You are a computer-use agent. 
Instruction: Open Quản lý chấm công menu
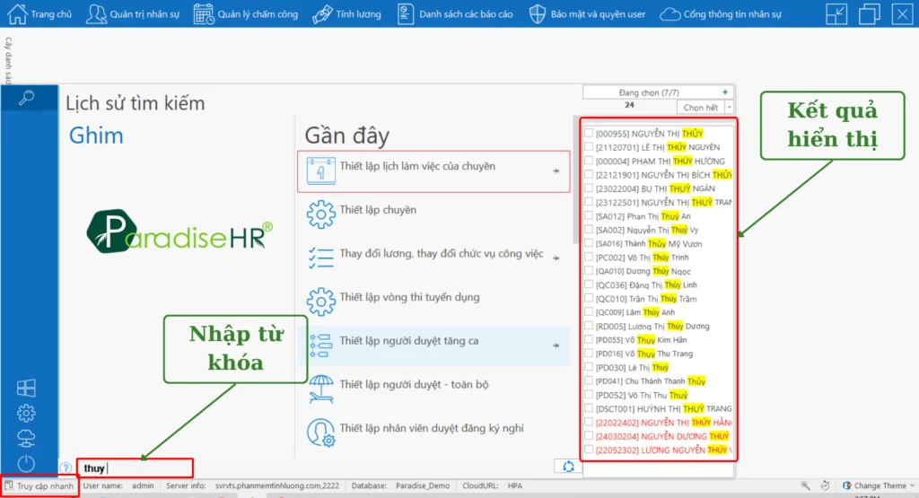(x=246, y=14)
